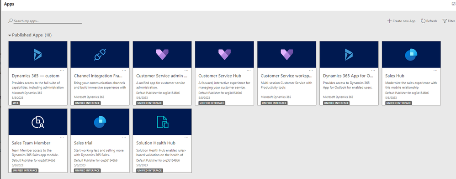Click the Sales Team Member icon
The width and height of the screenshot is (456, 179).
37,122
